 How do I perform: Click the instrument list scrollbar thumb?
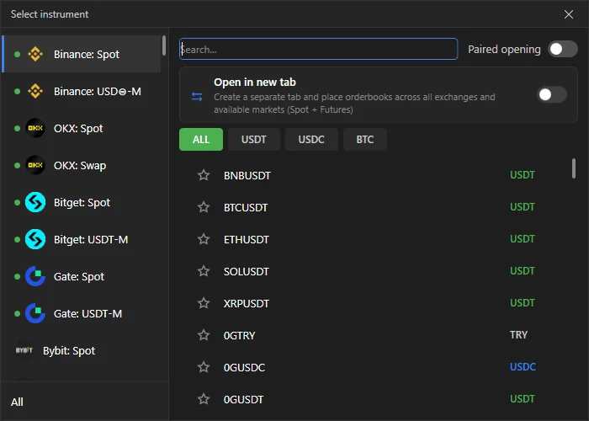[574, 168]
